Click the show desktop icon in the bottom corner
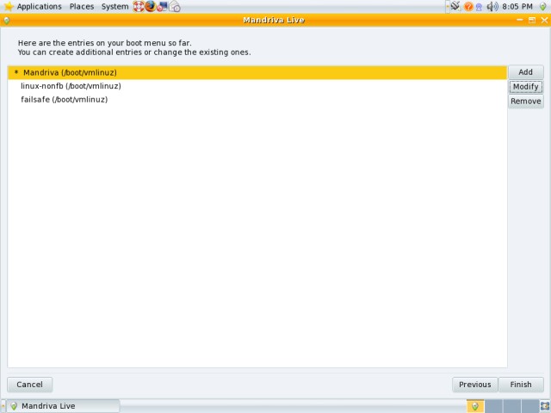 pyautogui.click(x=545, y=406)
